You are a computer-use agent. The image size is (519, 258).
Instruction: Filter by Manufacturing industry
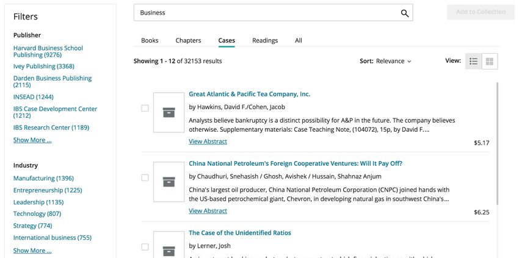(43, 178)
